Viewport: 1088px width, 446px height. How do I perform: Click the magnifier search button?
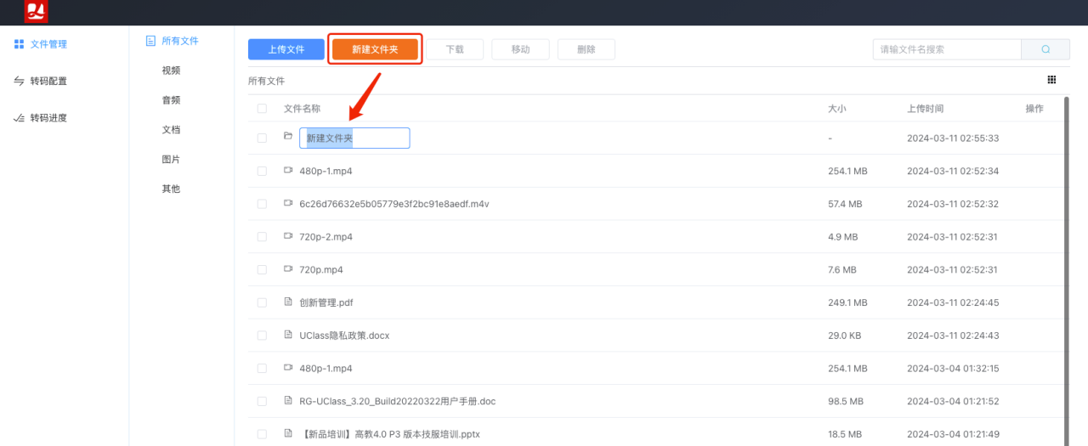[1045, 49]
